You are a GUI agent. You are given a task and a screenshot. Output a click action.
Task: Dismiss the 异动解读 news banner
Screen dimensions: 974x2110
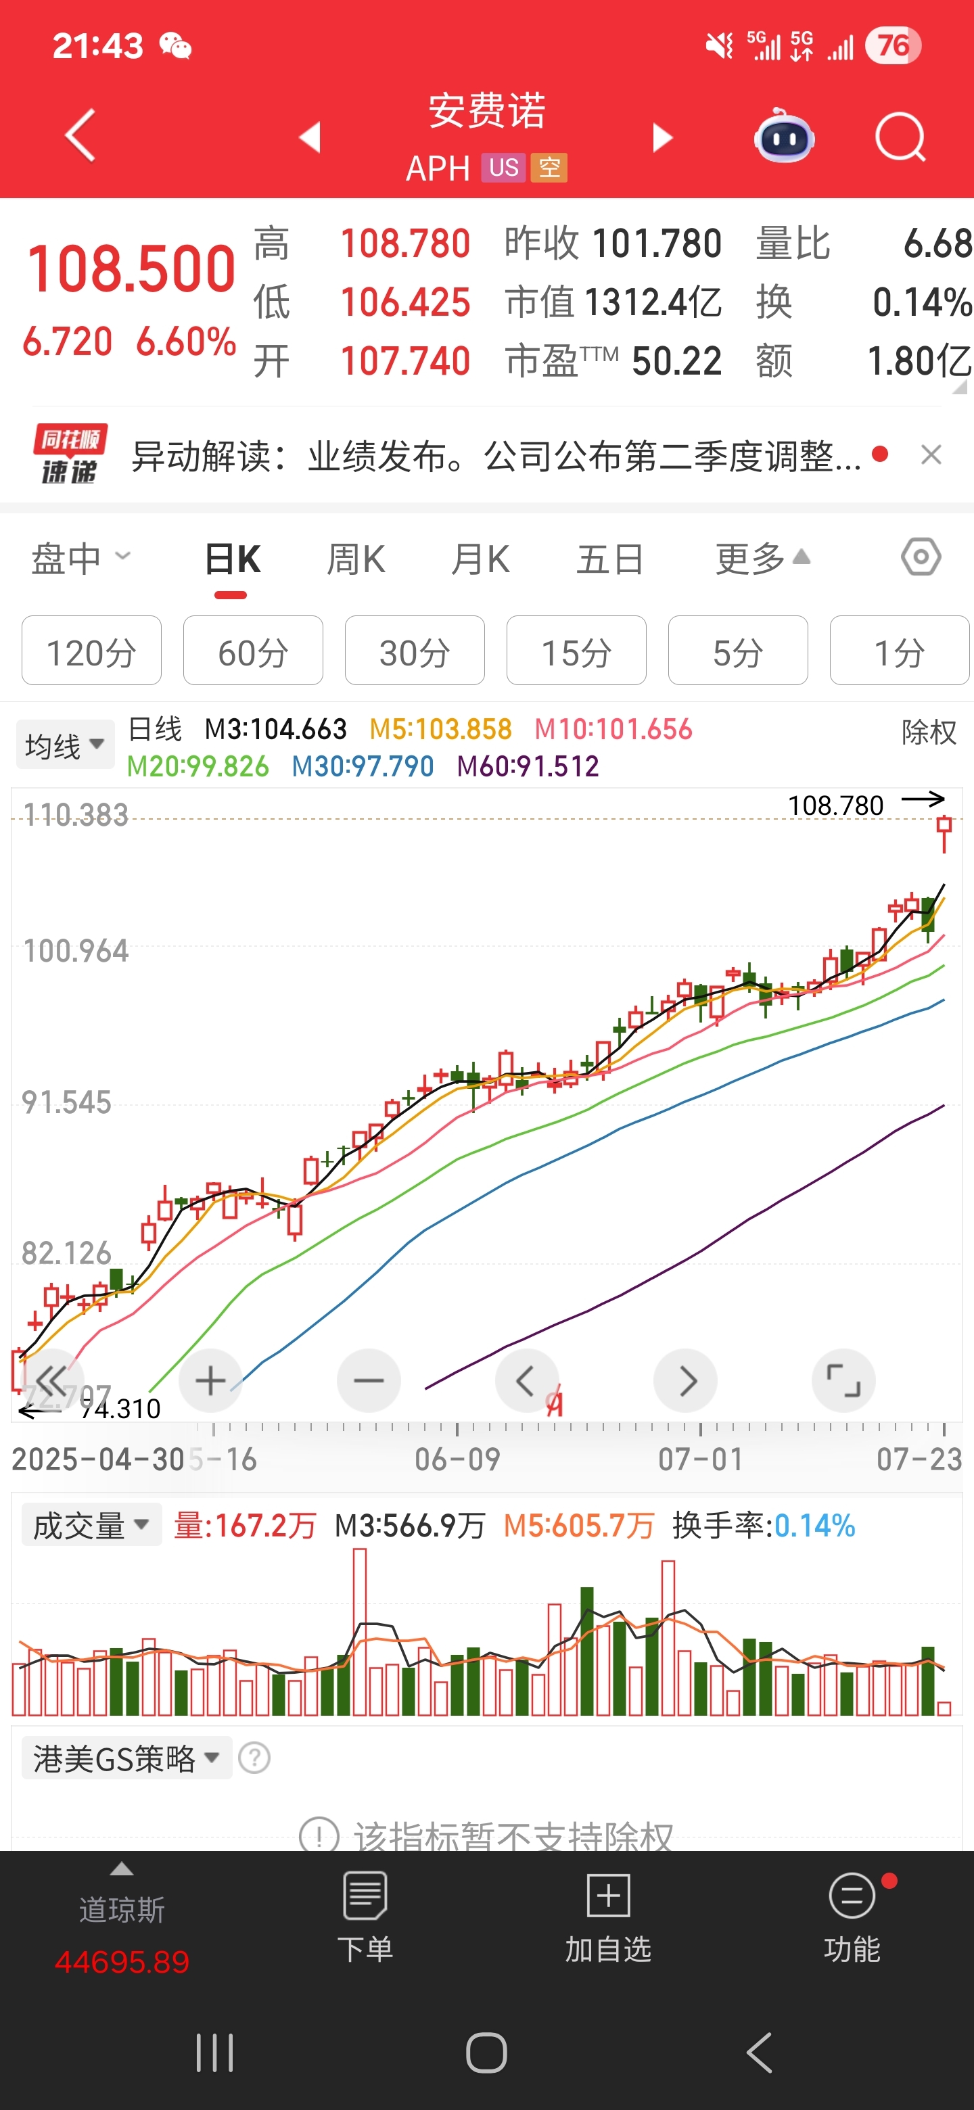[x=931, y=454]
